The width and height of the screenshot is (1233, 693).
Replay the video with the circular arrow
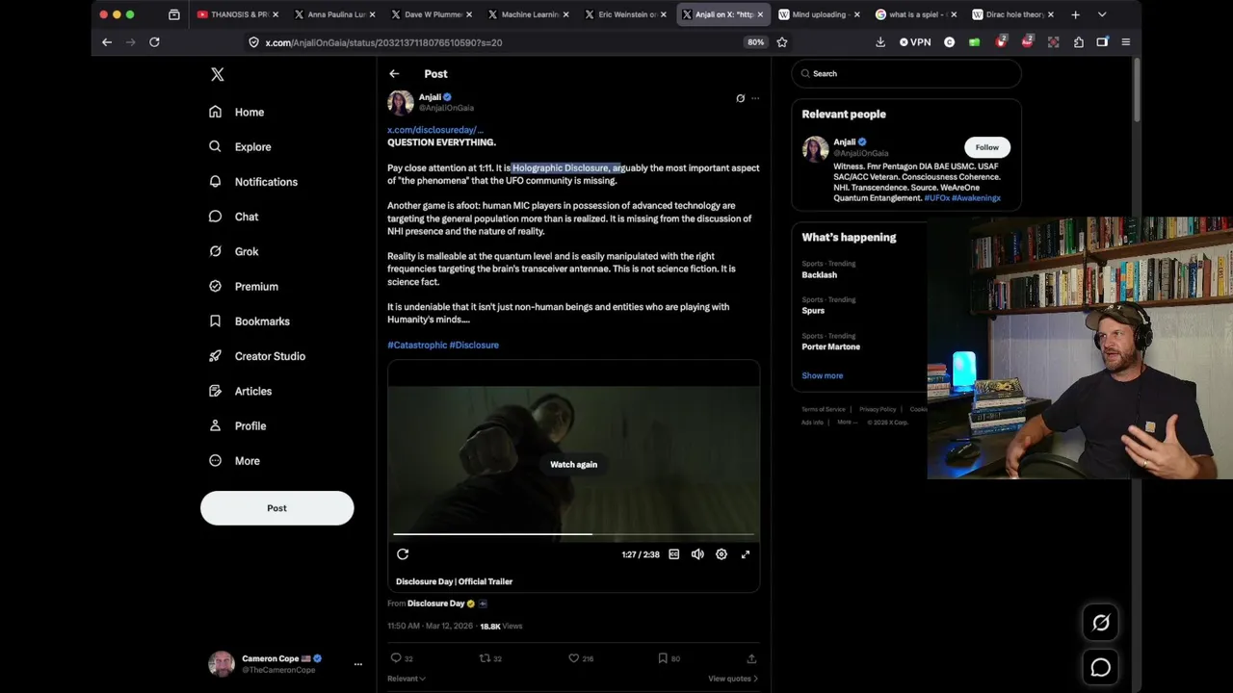click(x=403, y=554)
